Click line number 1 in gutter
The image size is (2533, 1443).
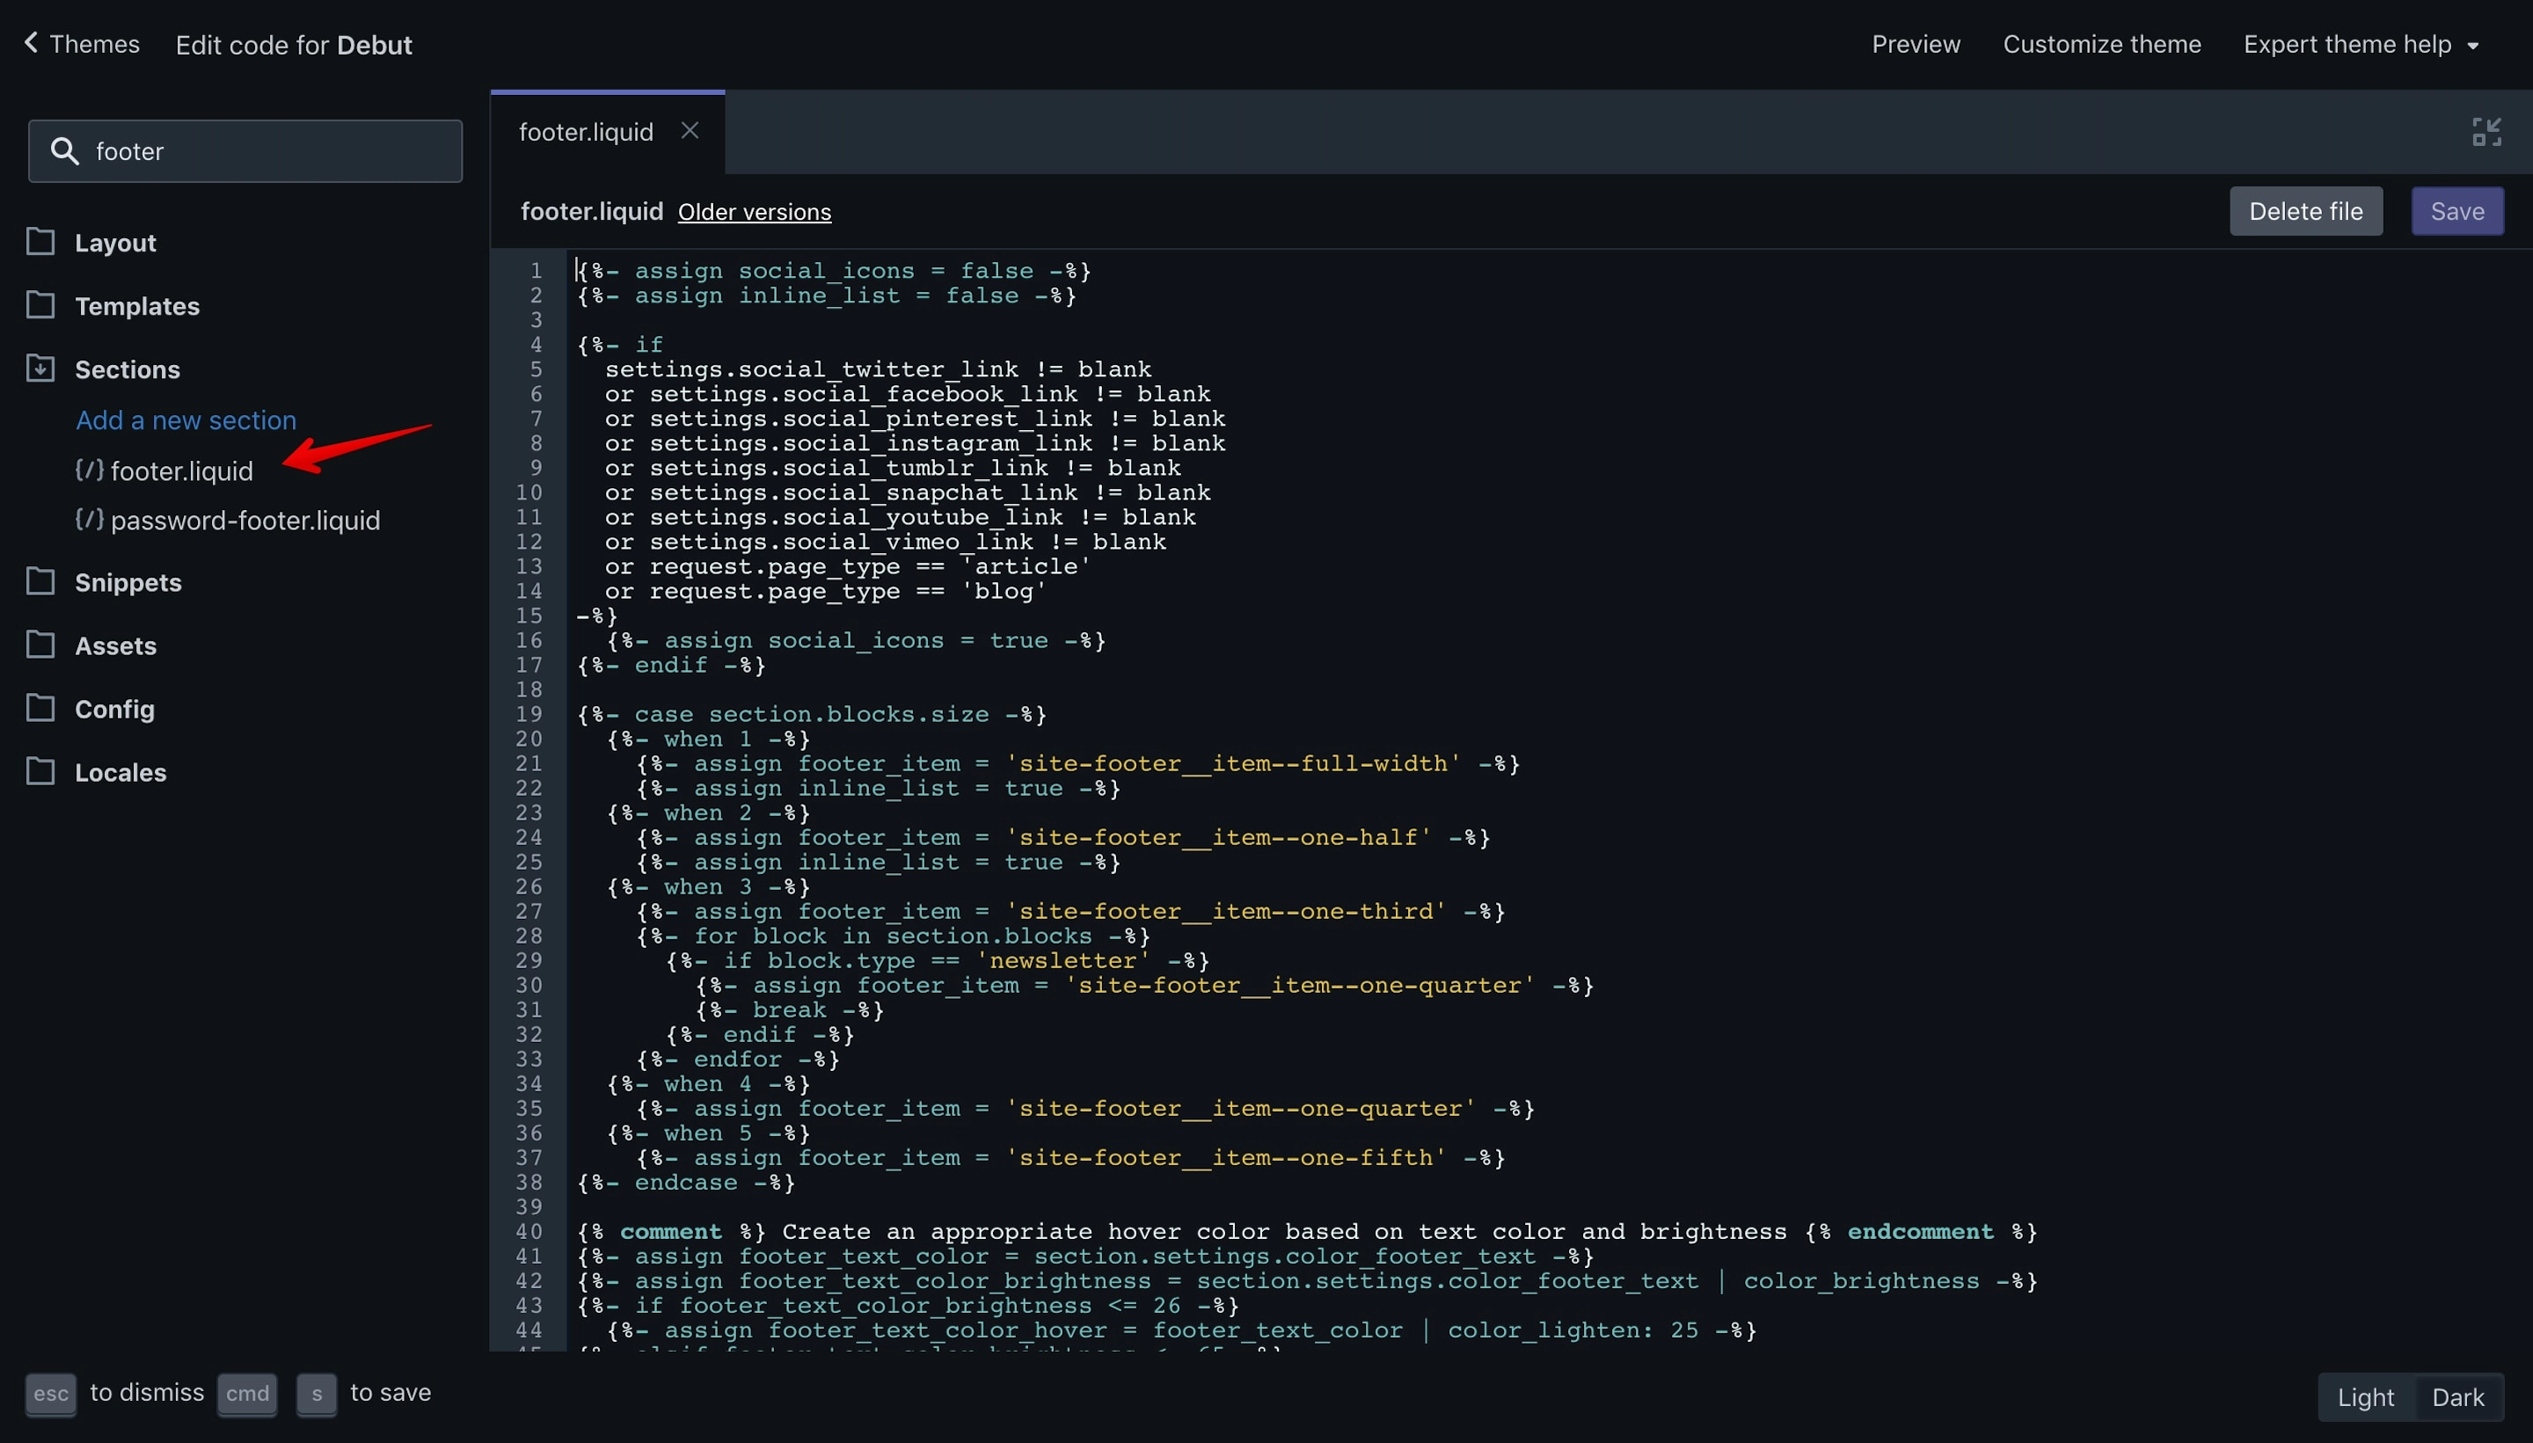pyautogui.click(x=535, y=271)
